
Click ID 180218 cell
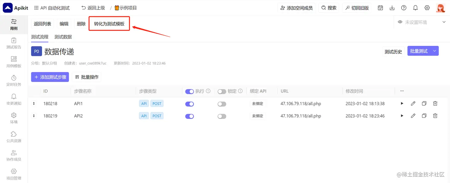50,104
